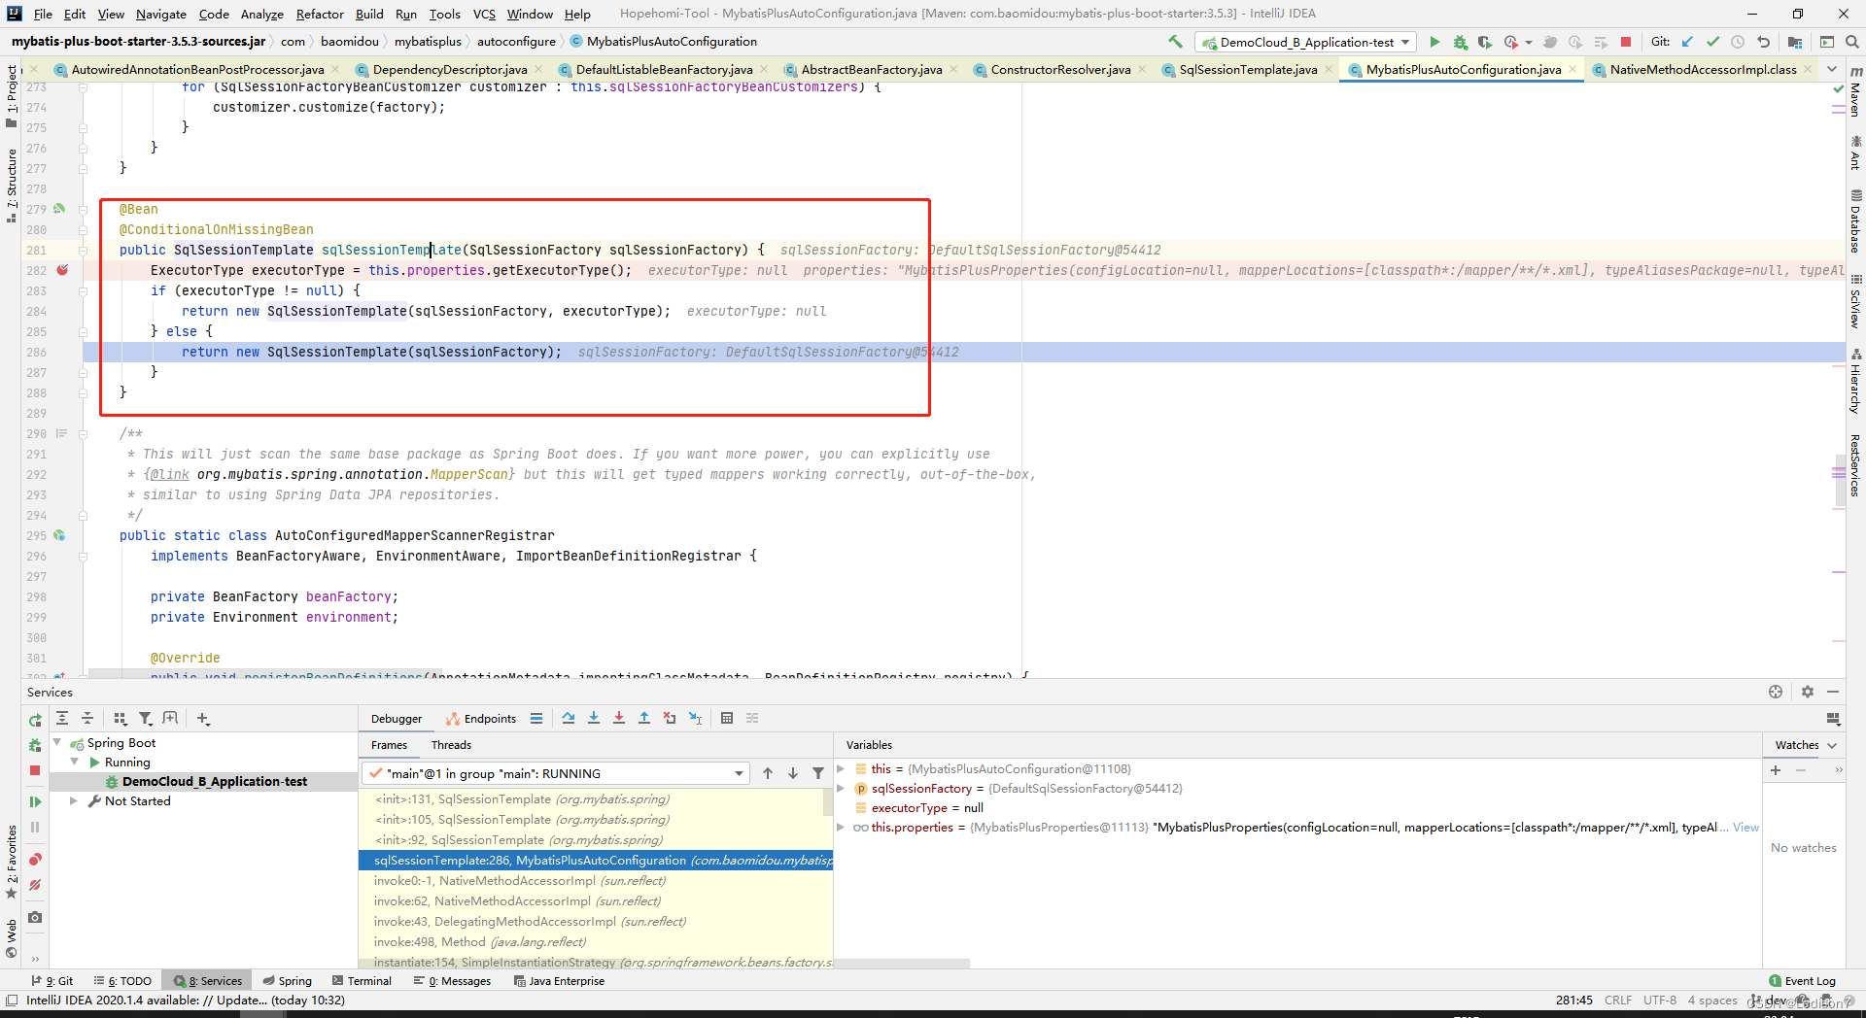Run DemoCloud_B_Application-test with the green play icon
Image resolution: width=1866 pixels, height=1018 pixels.
(x=1434, y=42)
